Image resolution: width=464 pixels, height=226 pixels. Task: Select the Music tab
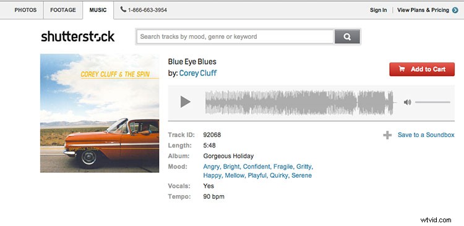coord(98,10)
